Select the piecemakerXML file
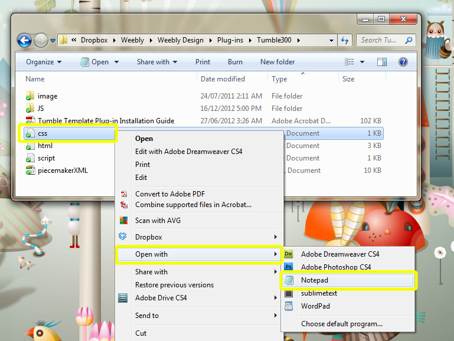This screenshot has width=454, height=341. tap(63, 170)
